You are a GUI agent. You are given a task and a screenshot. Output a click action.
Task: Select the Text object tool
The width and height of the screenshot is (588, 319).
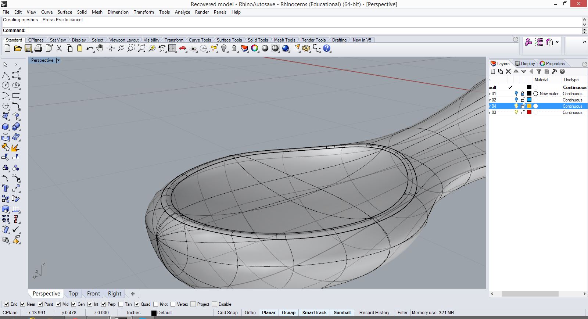(x=6, y=188)
